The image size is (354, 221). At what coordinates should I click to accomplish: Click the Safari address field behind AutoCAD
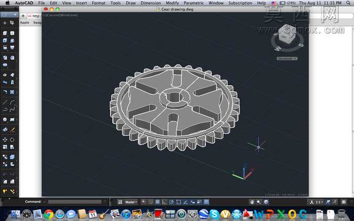tap(34, 16)
